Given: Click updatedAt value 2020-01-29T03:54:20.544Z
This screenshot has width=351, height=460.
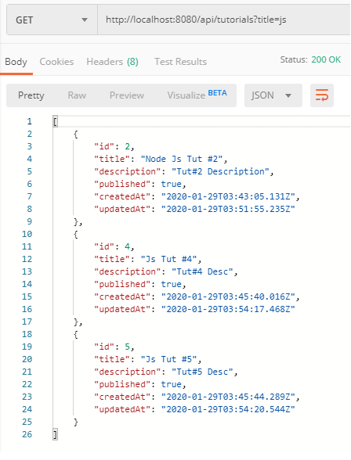Looking at the screenshot, I should 228,409.
